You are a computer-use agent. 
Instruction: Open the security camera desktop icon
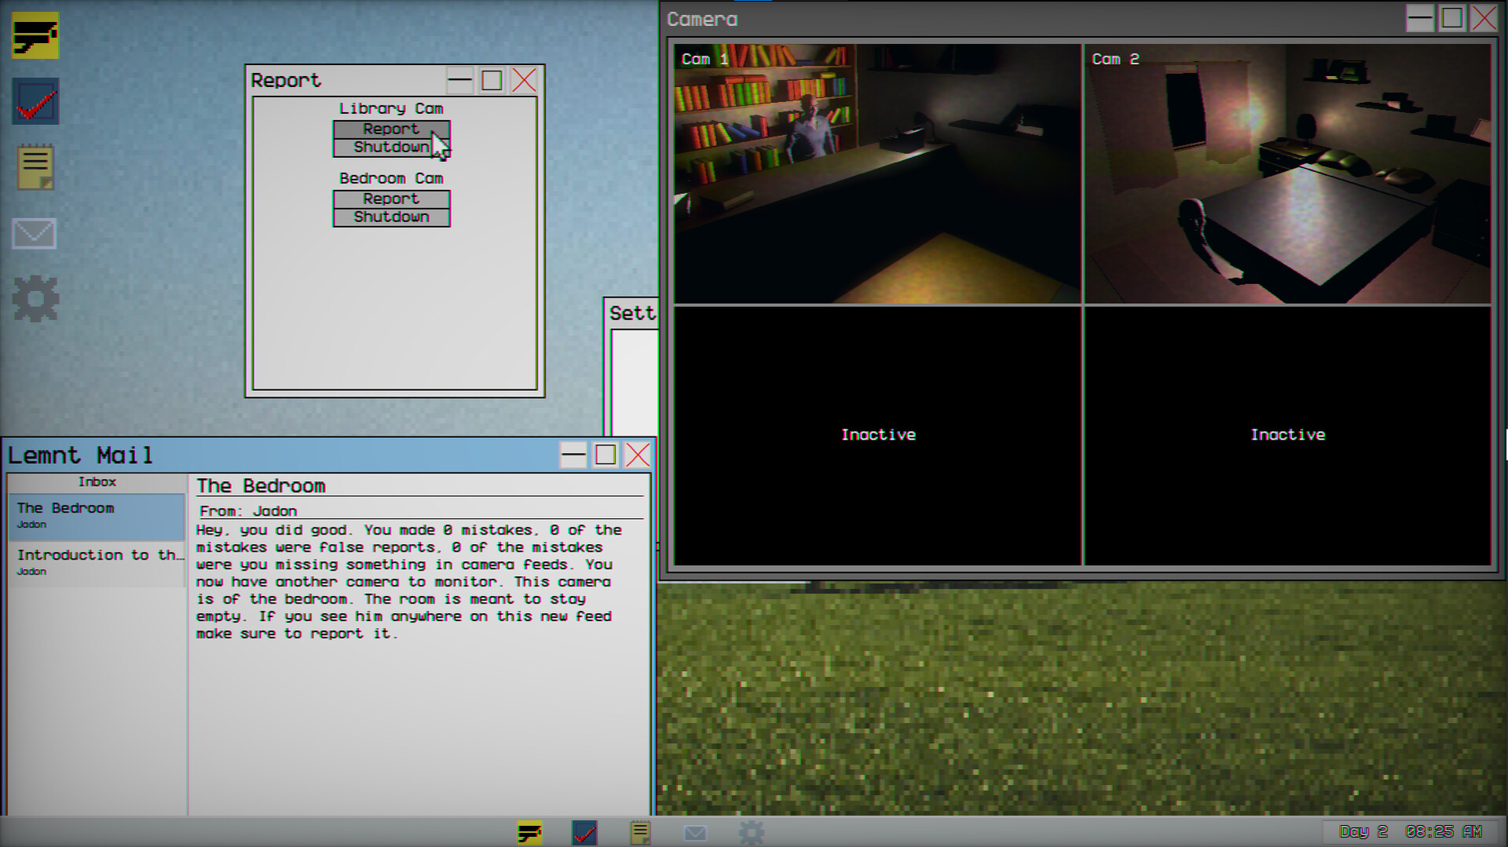click(35, 35)
